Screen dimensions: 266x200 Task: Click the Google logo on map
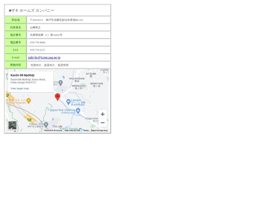click(58, 126)
